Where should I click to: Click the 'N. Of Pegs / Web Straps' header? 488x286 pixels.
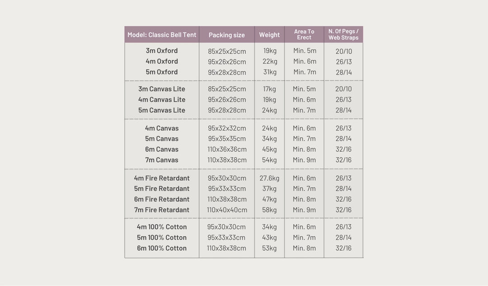pos(343,34)
